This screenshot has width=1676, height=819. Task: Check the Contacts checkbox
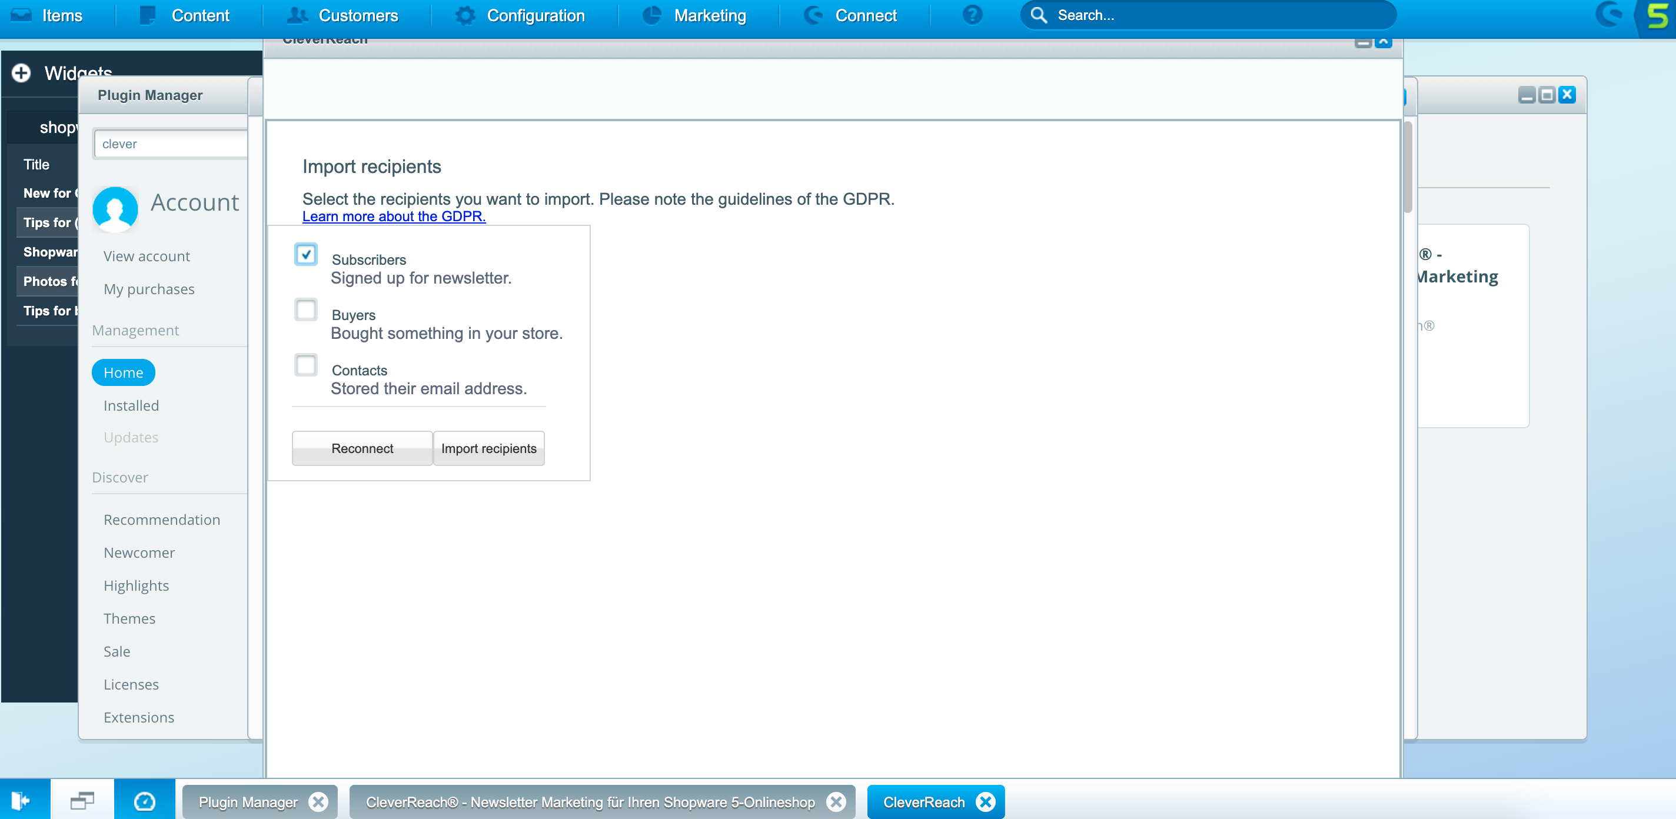pos(306,365)
